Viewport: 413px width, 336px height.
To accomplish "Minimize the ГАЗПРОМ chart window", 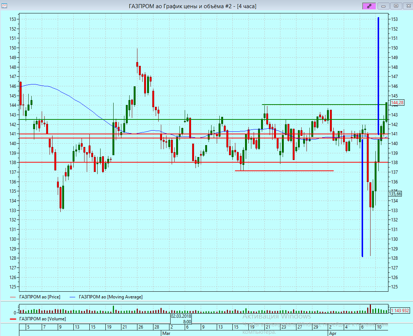I will coord(383,6).
